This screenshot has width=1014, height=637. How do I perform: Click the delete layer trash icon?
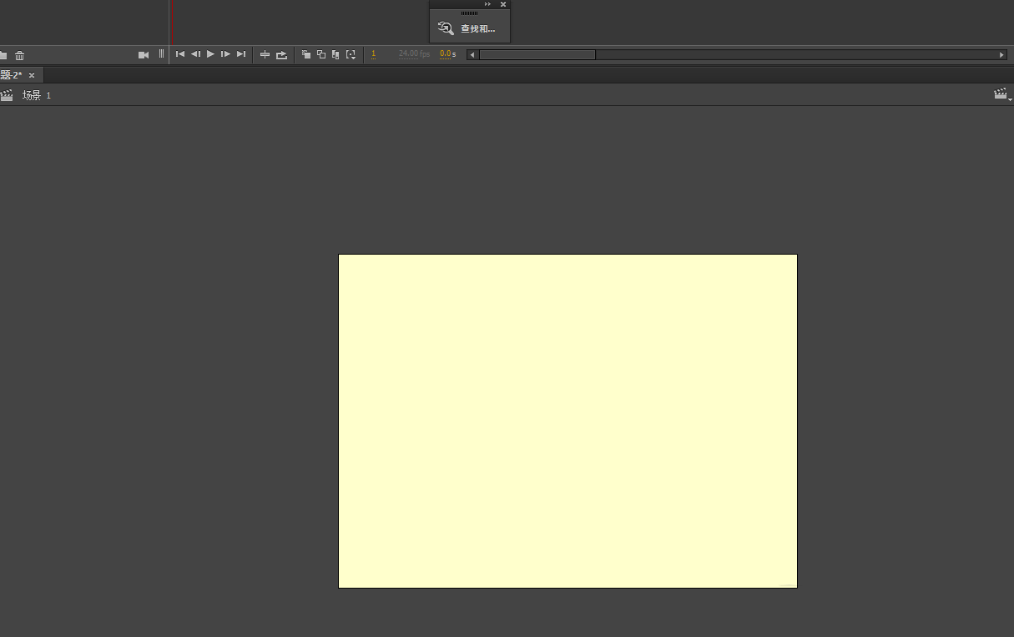pyautogui.click(x=20, y=55)
